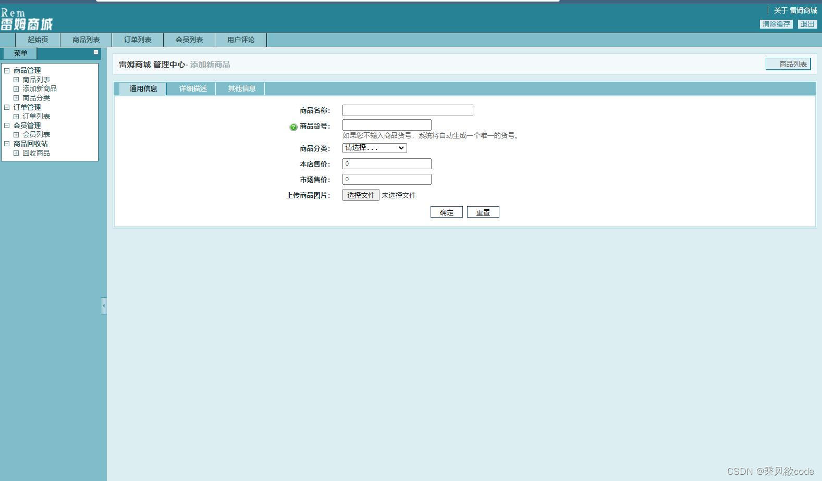Collapse the 订单管理 tree node
The width and height of the screenshot is (822, 481).
(7, 107)
